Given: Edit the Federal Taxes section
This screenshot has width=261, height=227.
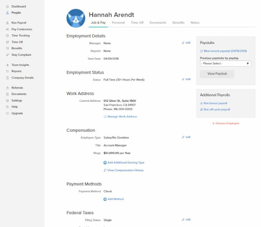Looking at the screenshot, I should (x=186, y=220).
